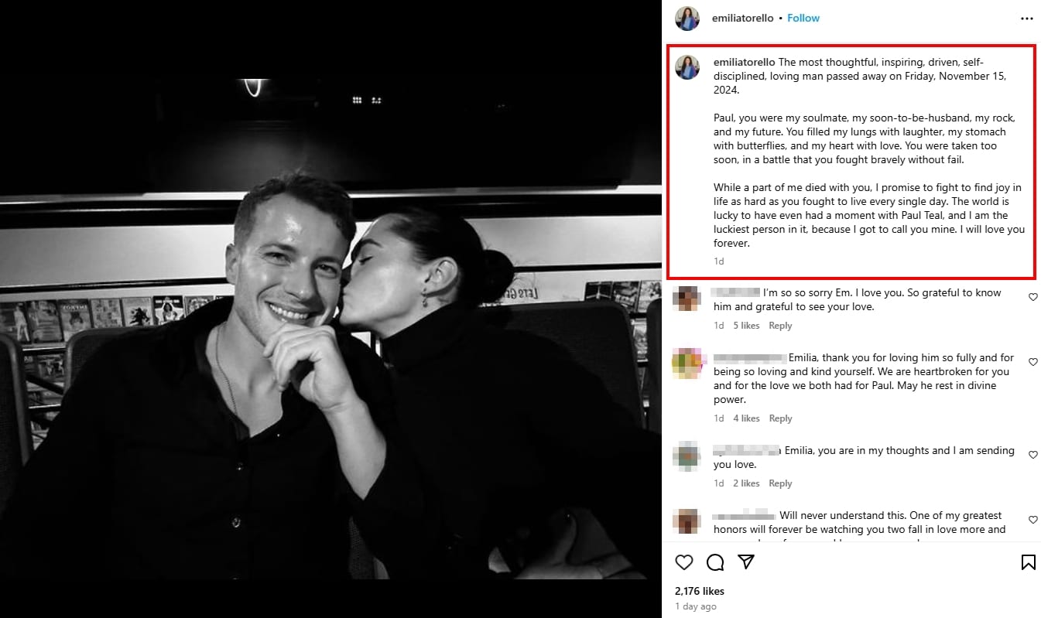The image size is (1041, 618).
Task: Save post with the bookmark icon
Action: tap(1028, 562)
